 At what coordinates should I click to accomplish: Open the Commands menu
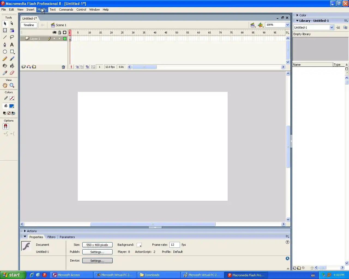pos(66,10)
